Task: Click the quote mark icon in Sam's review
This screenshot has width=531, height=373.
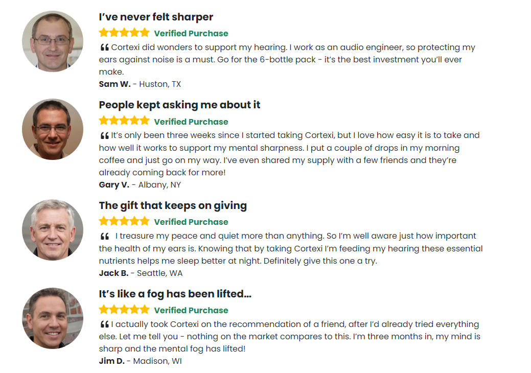Action: [104, 48]
